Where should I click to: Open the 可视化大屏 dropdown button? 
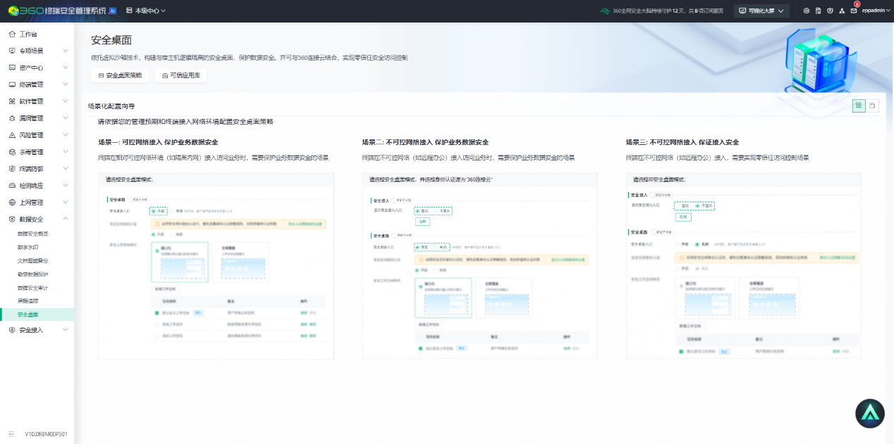point(761,11)
